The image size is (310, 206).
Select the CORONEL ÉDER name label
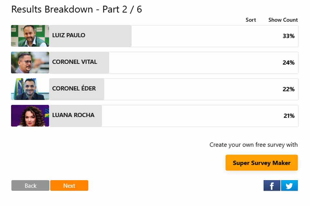pos(74,88)
